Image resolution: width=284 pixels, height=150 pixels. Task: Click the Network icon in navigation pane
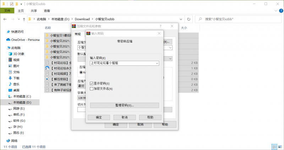(9, 141)
